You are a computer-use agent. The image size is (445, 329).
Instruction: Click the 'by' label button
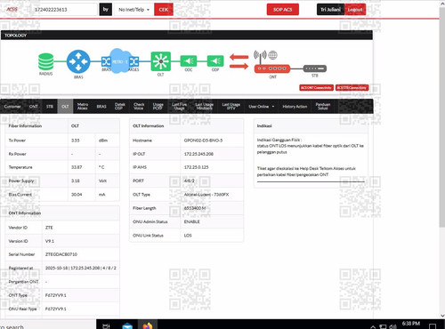click(x=106, y=10)
